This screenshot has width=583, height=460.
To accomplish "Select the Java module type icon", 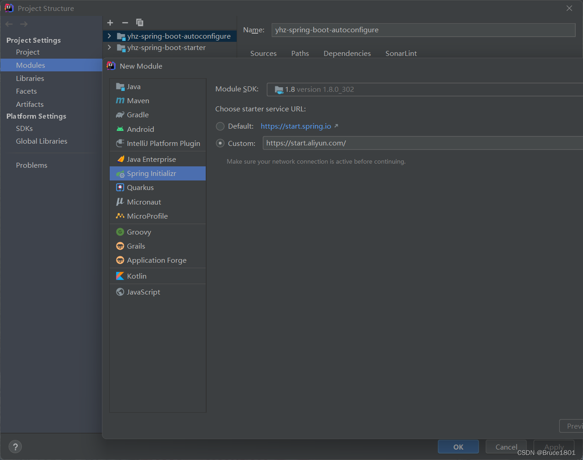I will (x=120, y=86).
